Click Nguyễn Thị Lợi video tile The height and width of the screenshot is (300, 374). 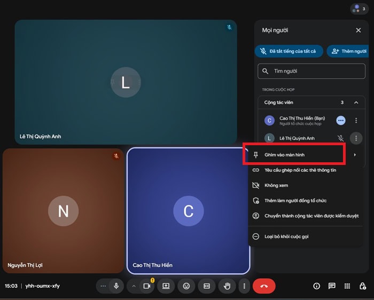pyautogui.click(x=63, y=211)
